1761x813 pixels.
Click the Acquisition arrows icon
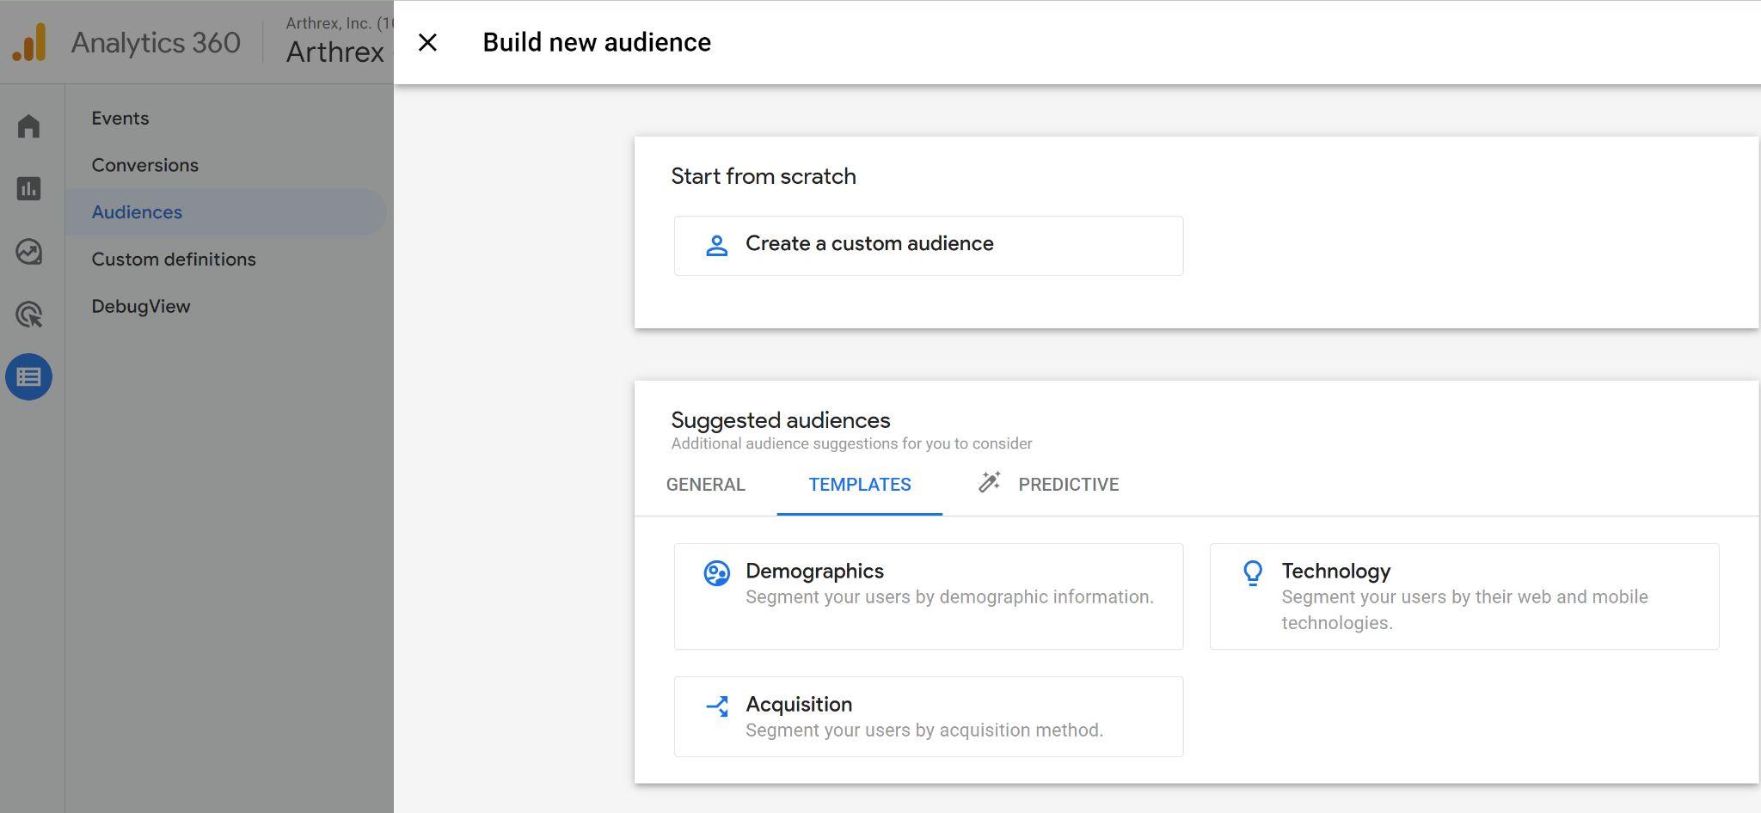pos(716,706)
